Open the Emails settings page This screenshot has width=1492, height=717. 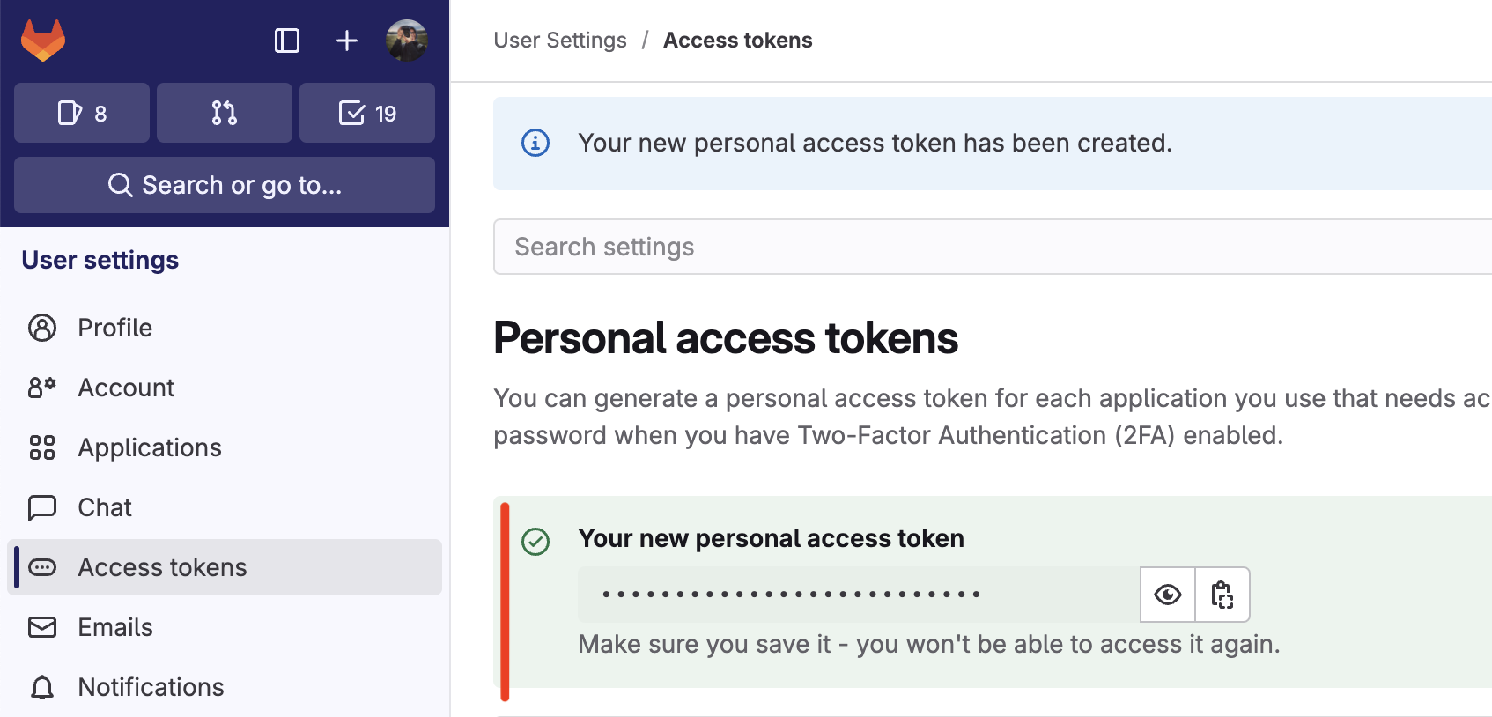[x=115, y=627]
